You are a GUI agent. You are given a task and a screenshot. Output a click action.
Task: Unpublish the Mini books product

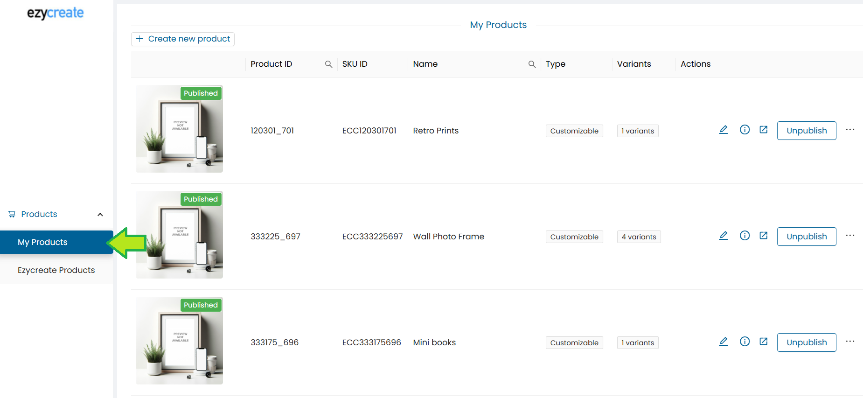806,342
